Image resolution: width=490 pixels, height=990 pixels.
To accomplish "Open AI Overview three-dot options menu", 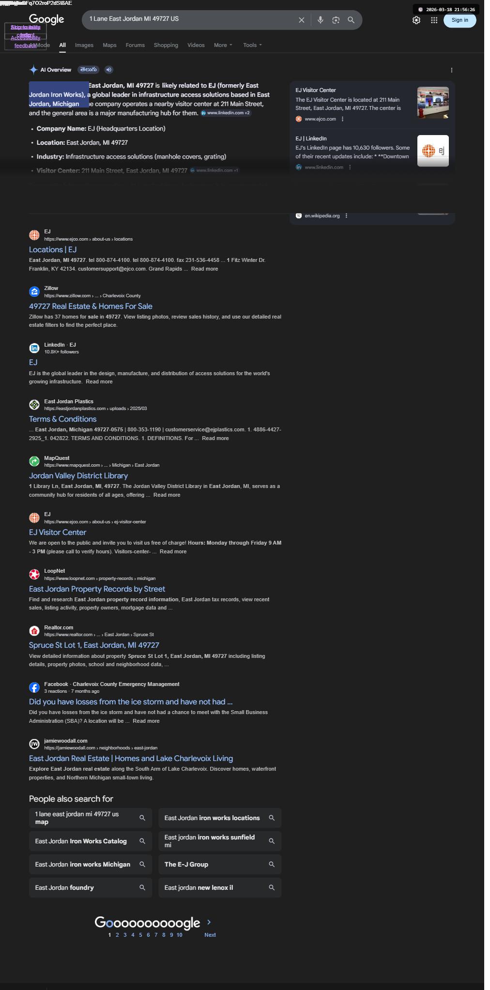I will coord(451,70).
